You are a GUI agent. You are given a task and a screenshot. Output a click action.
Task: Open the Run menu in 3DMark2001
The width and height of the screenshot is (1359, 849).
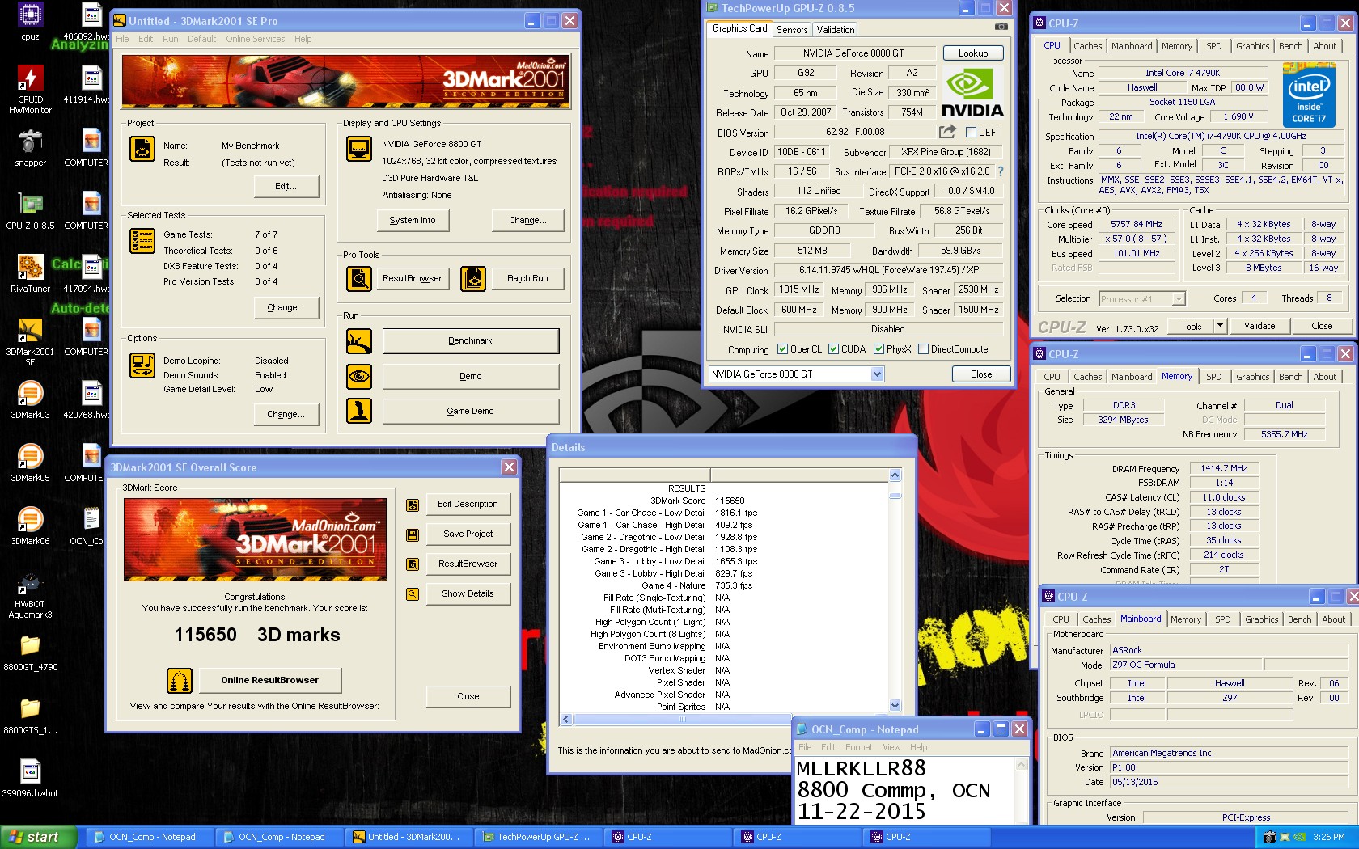pyautogui.click(x=170, y=39)
